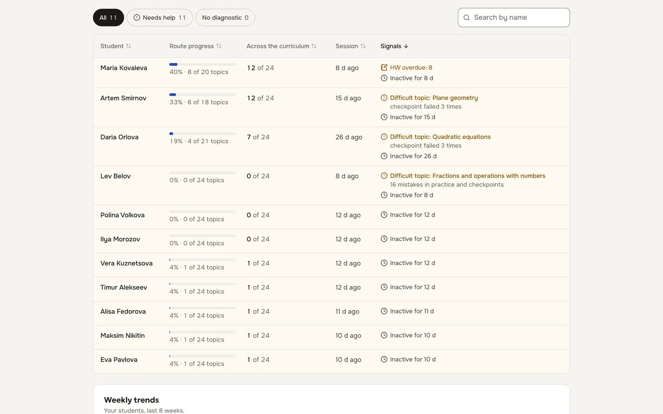The width and height of the screenshot is (663, 414).
Task: Open Maria Kovaleva's student row
Action: pyautogui.click(x=331, y=73)
